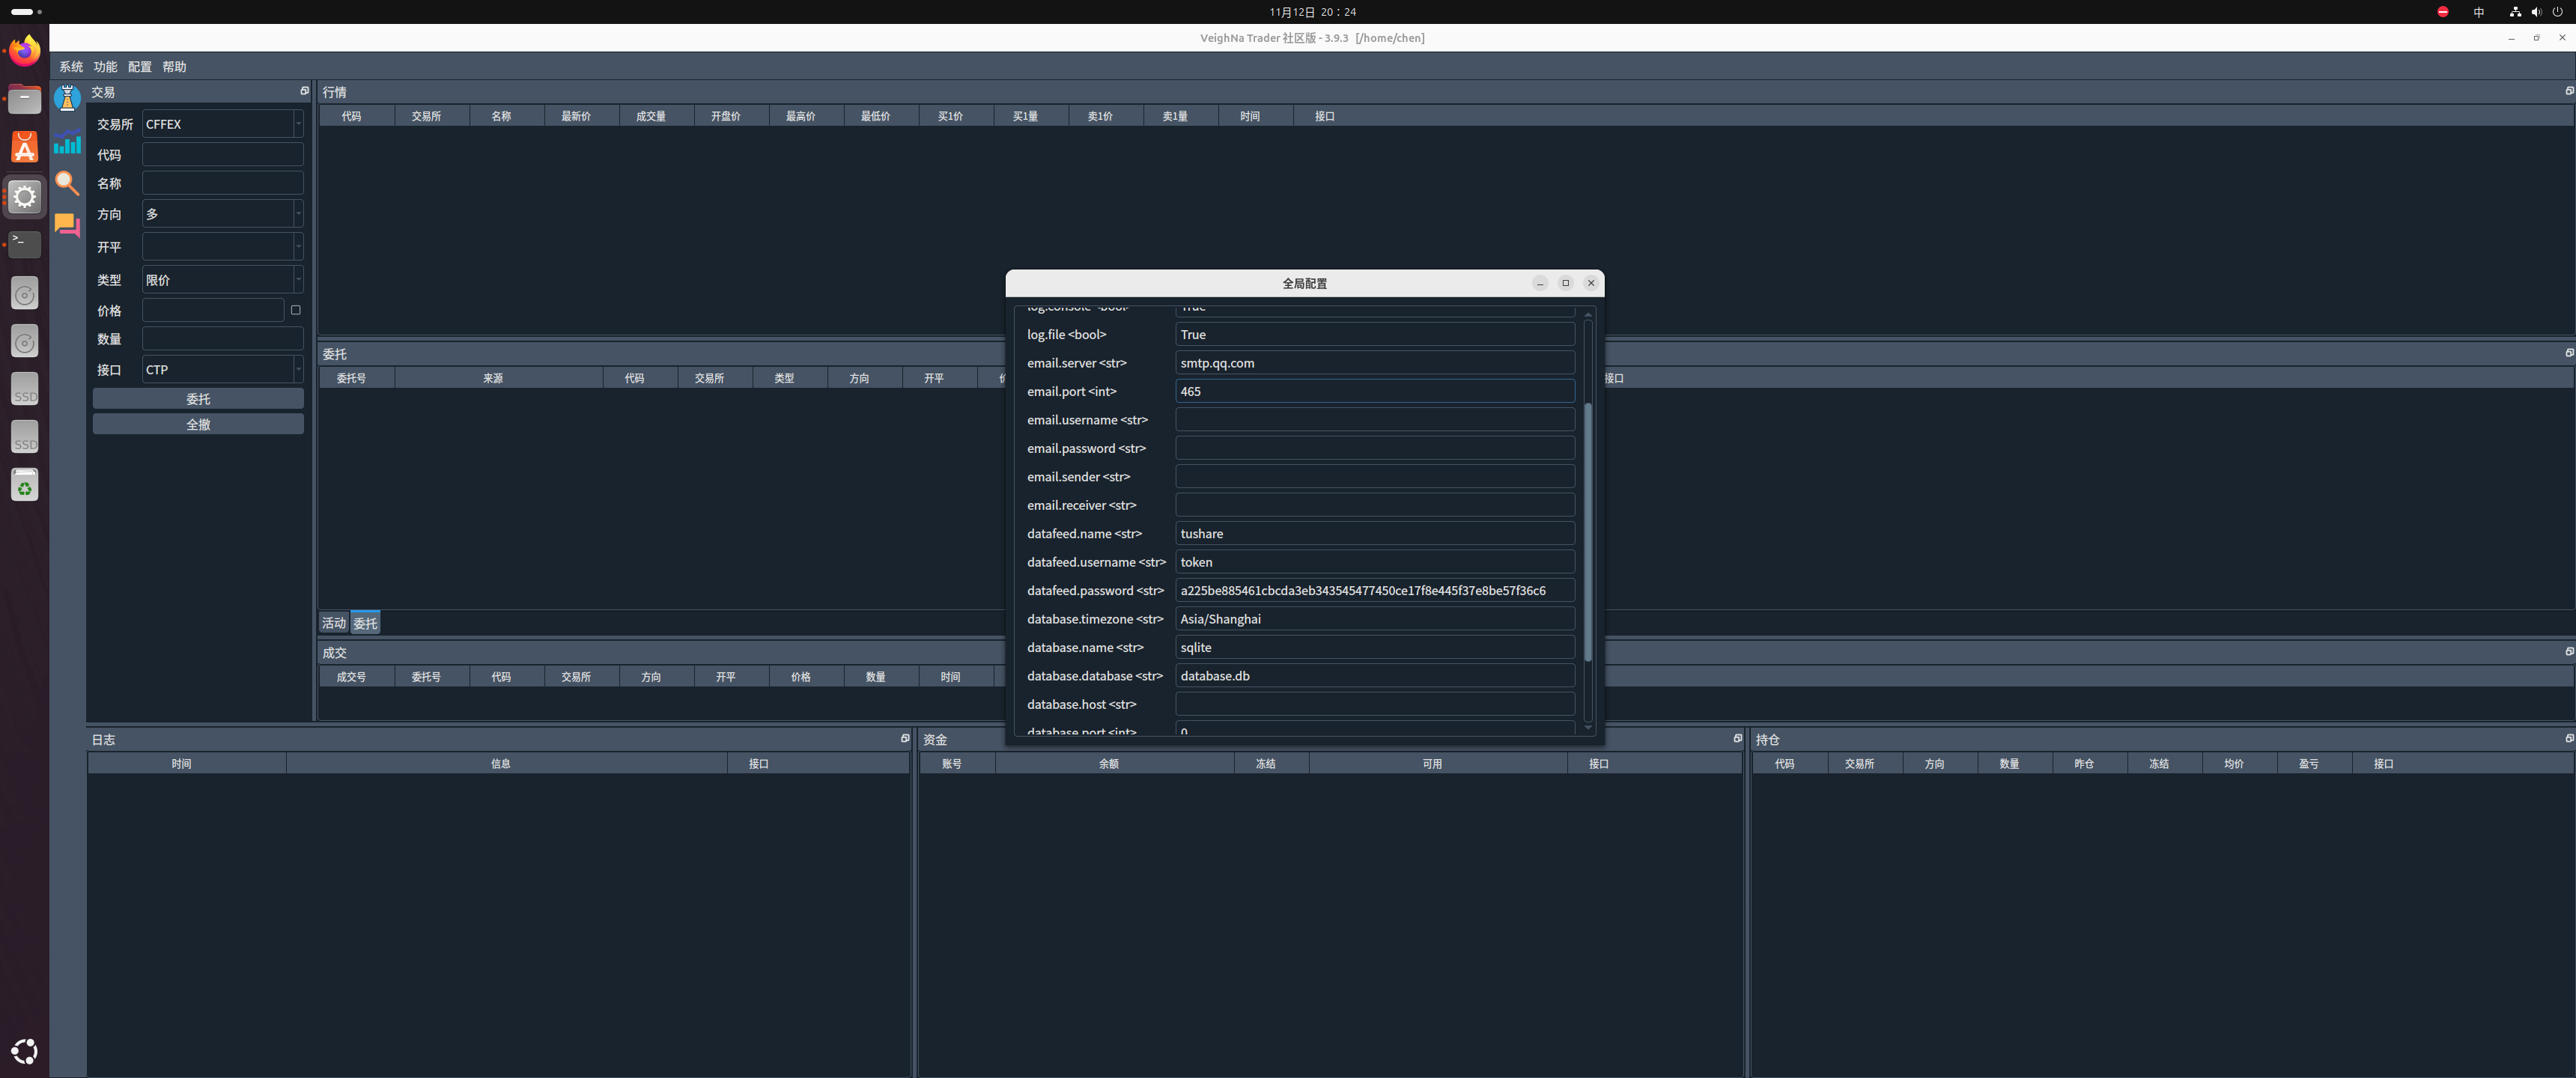Open Ubuntu Show Applications launcher

tap(25, 1051)
